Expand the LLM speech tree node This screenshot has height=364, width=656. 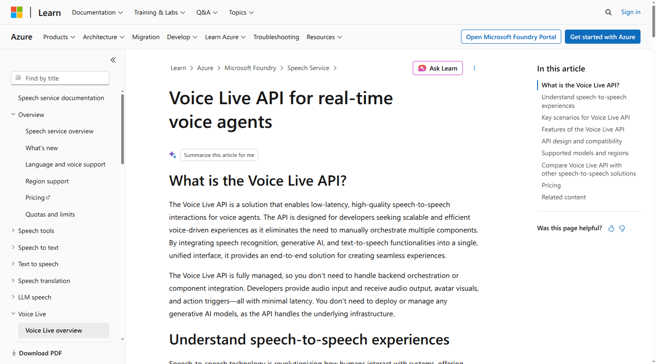pos(13,297)
